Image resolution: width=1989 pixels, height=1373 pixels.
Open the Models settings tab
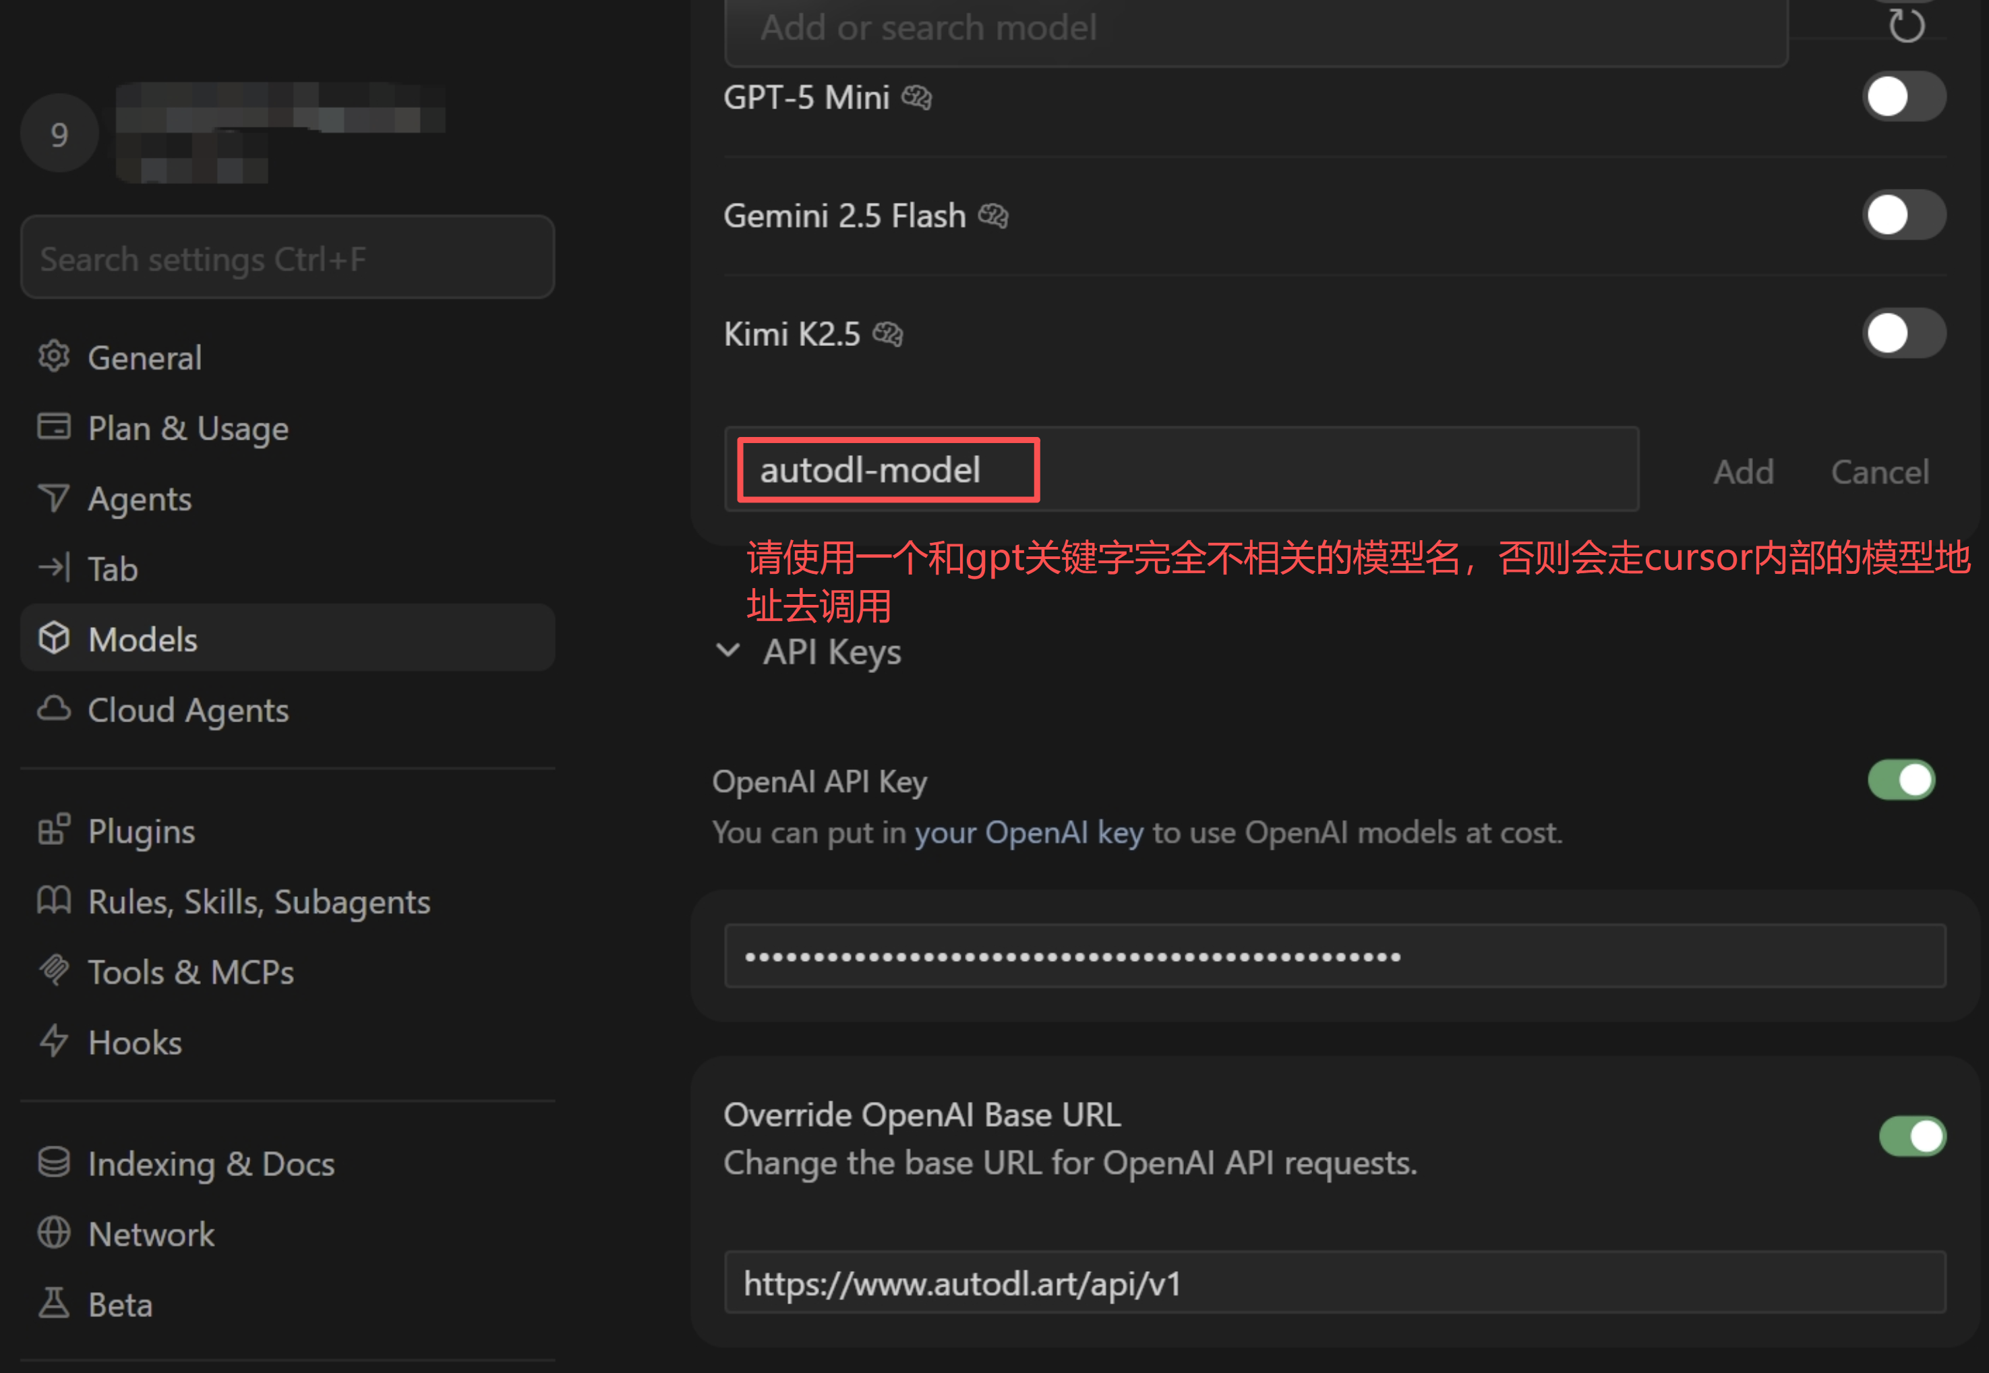287,639
